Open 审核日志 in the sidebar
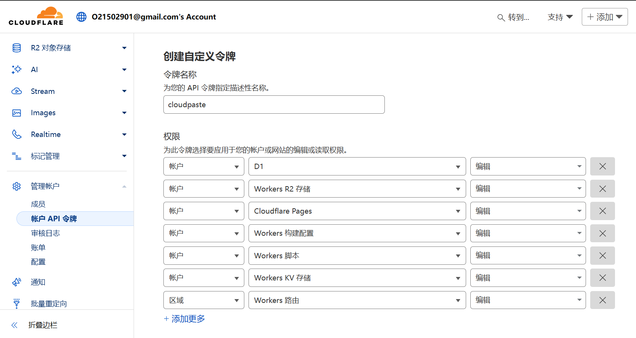Image resolution: width=636 pixels, height=338 pixels. pyautogui.click(x=45, y=233)
